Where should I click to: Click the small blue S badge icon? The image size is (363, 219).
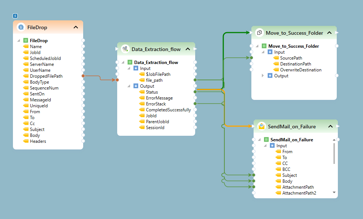tap(15, 16)
